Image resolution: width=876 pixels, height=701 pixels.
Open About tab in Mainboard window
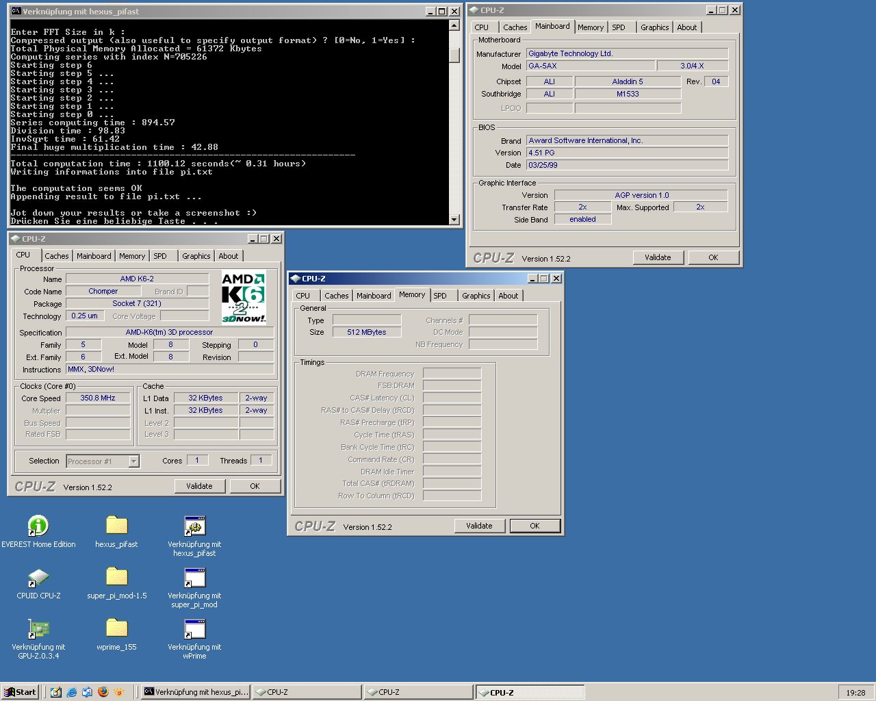(687, 27)
